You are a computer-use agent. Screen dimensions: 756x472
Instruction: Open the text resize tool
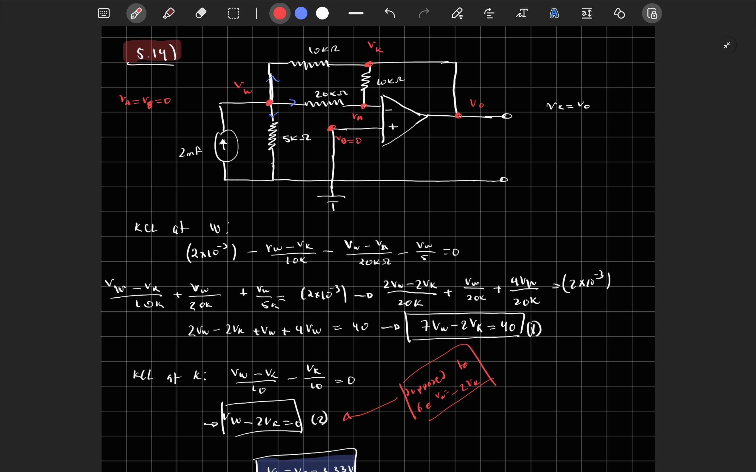point(587,13)
